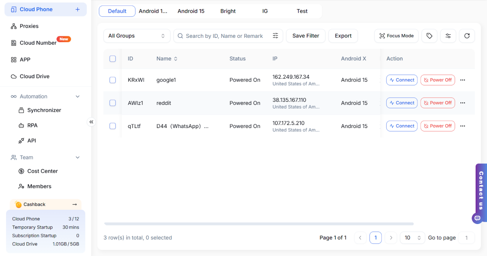The width and height of the screenshot is (487, 256).
Task: Change rows per page dropdown
Action: pos(412,238)
